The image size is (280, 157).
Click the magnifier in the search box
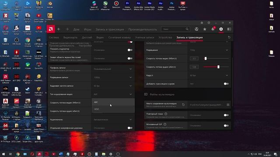[x=187, y=29]
